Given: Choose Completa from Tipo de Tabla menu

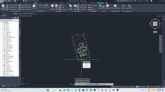Looking at the screenshot, I should (x=87, y=67).
